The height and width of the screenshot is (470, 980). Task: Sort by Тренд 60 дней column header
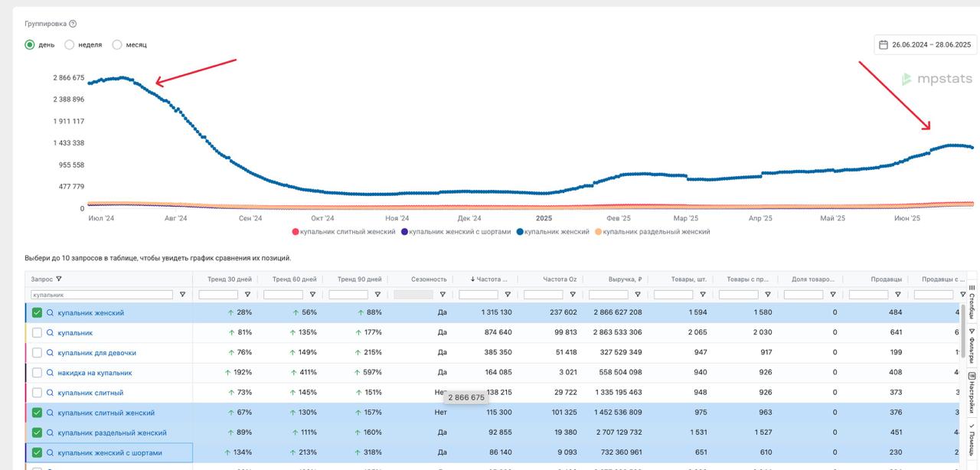[x=294, y=279]
